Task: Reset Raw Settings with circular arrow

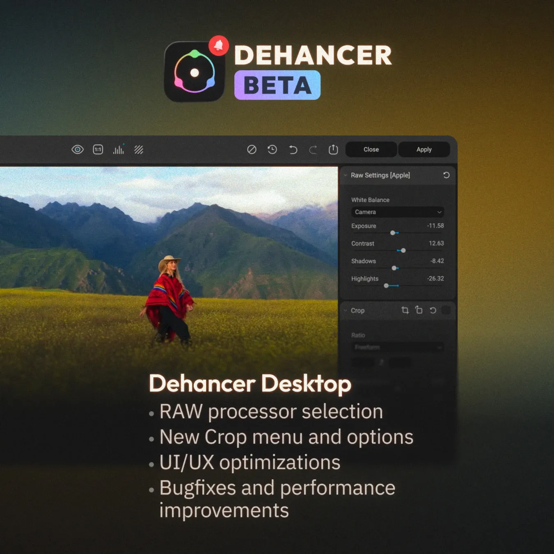Action: pyautogui.click(x=446, y=175)
